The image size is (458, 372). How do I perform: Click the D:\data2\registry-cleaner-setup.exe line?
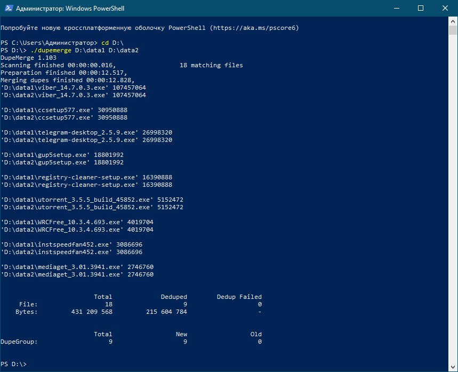click(86, 185)
